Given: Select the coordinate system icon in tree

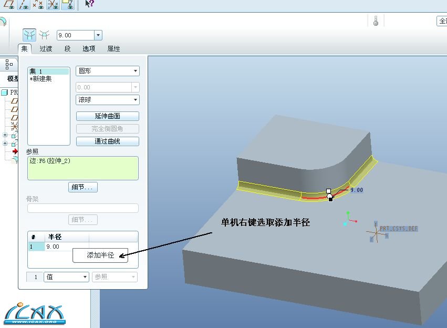Looking at the screenshot, I should tap(14, 126).
